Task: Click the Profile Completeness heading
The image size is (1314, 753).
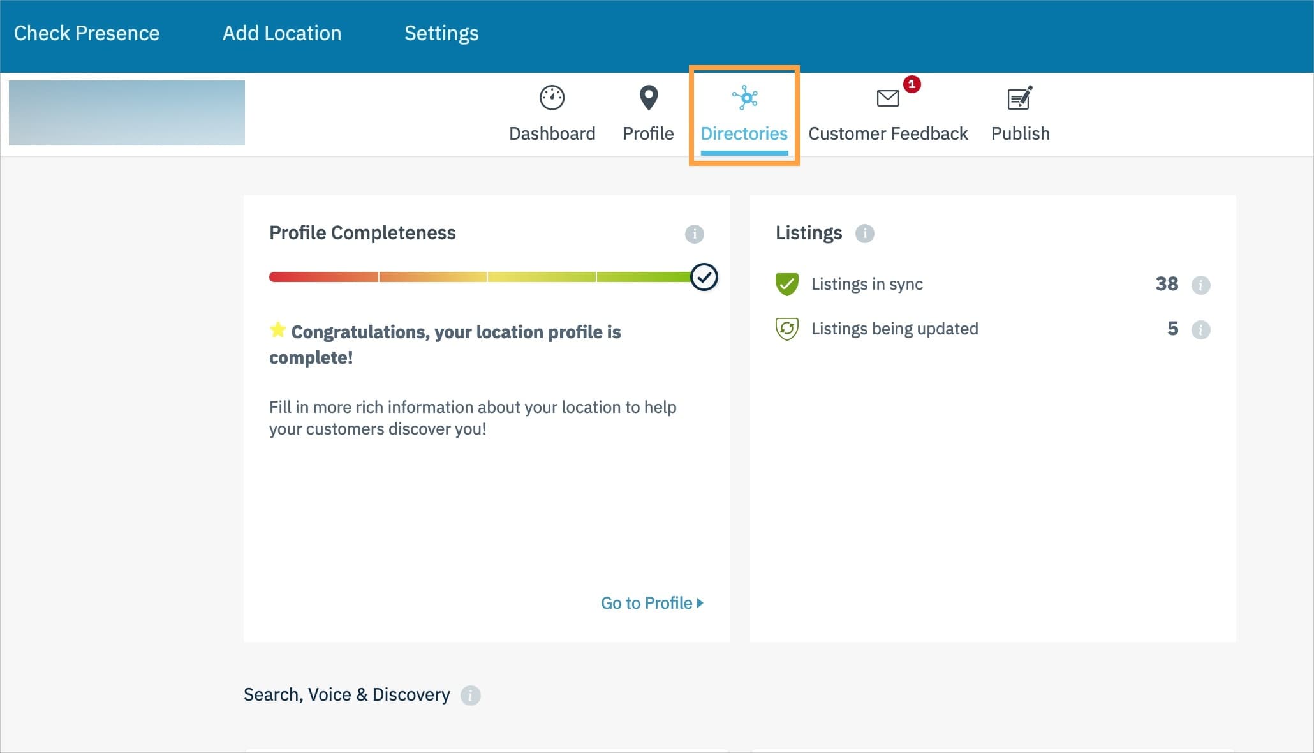Action: click(x=362, y=233)
